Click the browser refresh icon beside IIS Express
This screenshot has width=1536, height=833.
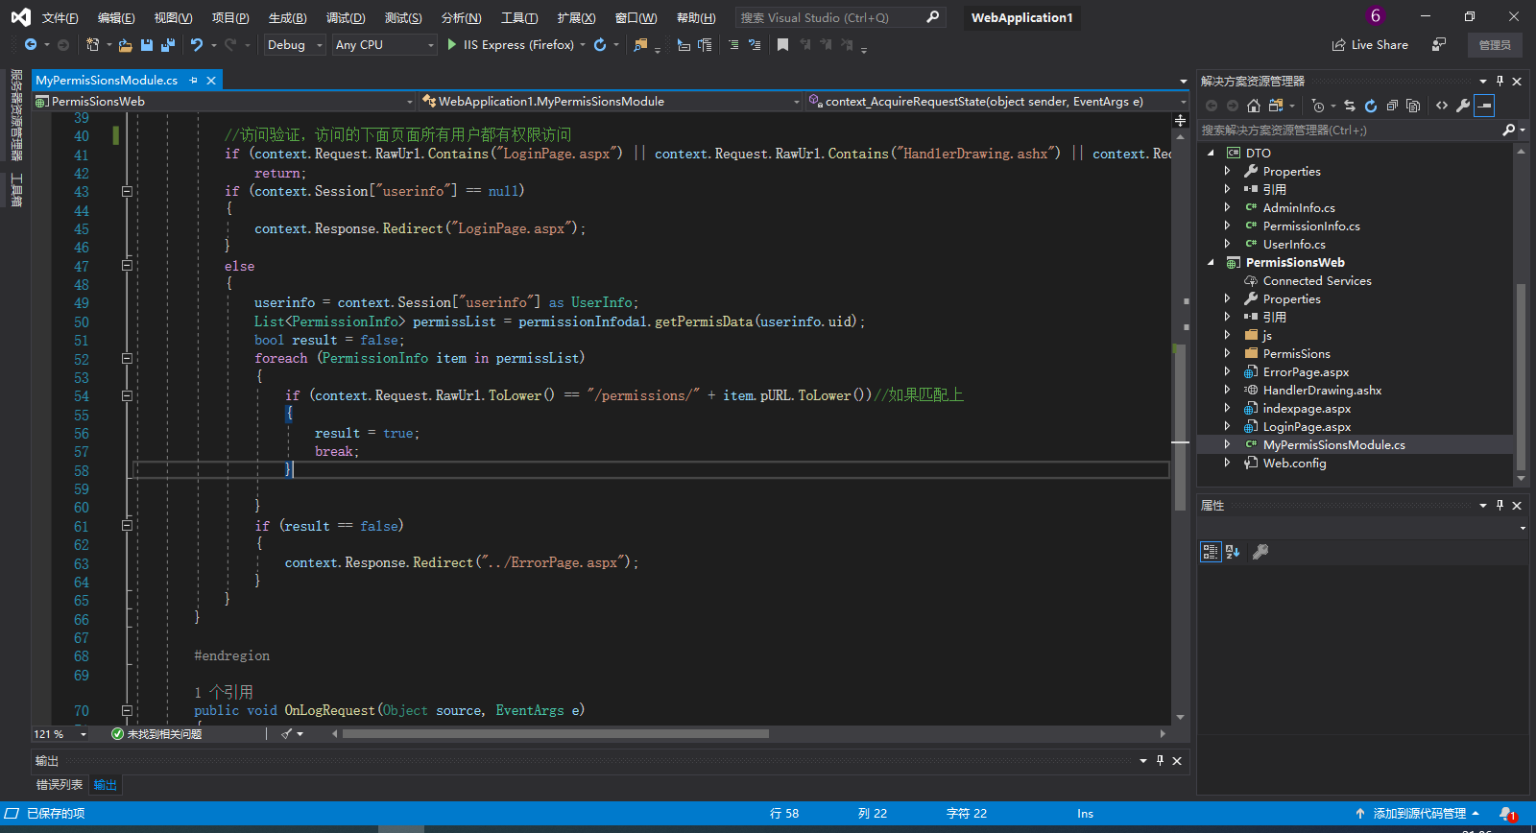[x=600, y=45]
